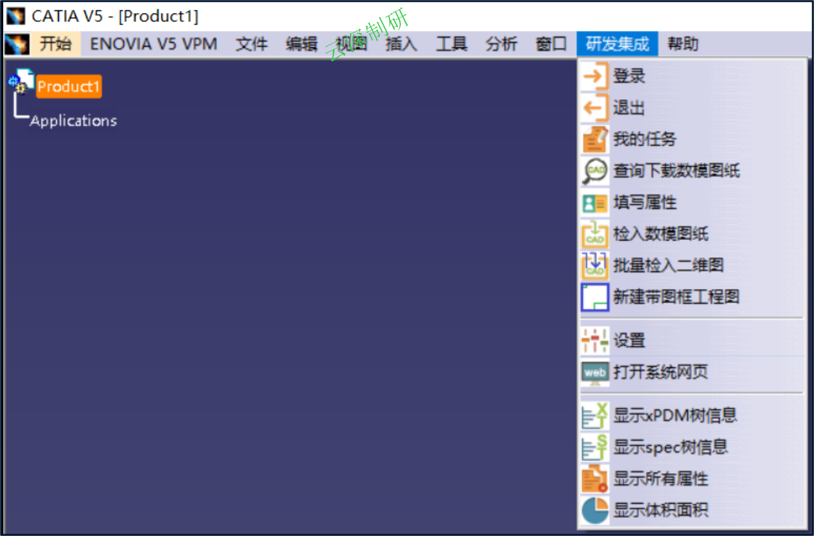814x536 pixels.
Task: Click the batch check-in icon for 批量检入二维图
Action: coord(595,265)
